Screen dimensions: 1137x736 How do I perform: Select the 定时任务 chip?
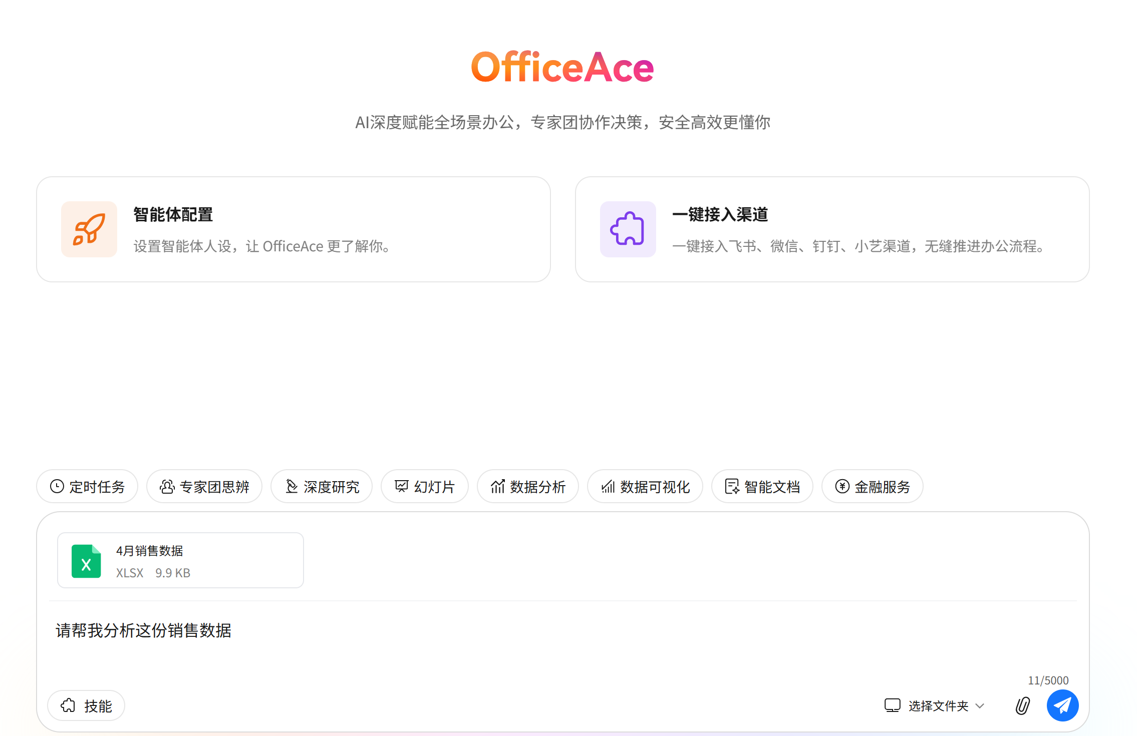[x=87, y=486]
